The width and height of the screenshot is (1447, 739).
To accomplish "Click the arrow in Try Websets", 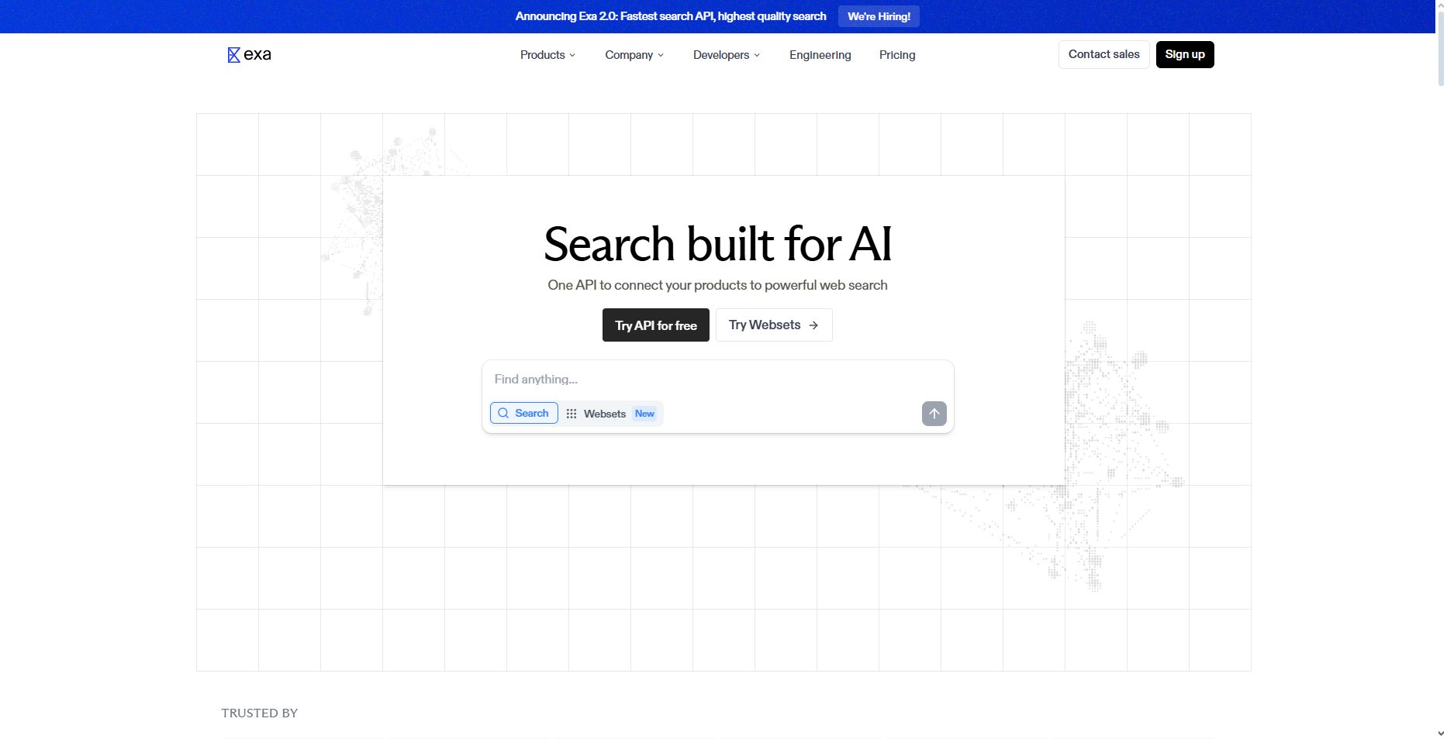I will tap(813, 325).
